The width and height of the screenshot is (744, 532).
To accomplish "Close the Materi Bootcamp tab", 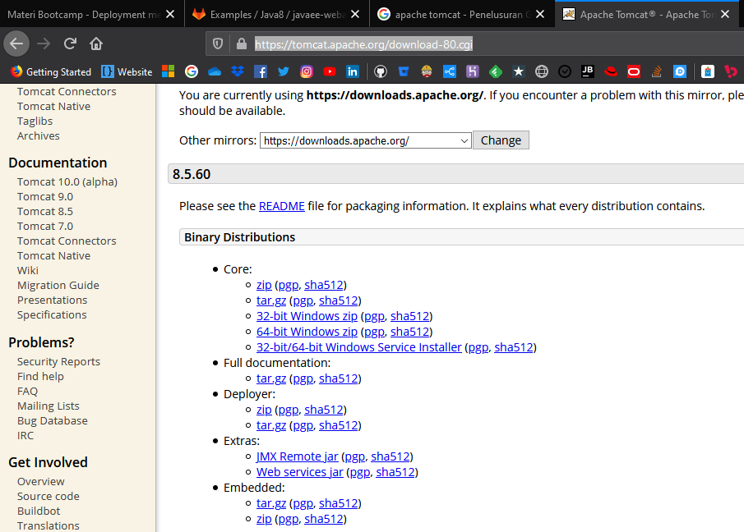I will pyautogui.click(x=170, y=15).
